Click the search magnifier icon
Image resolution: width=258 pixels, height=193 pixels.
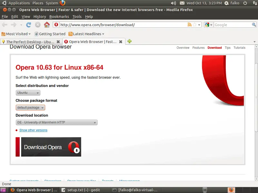point(254,25)
